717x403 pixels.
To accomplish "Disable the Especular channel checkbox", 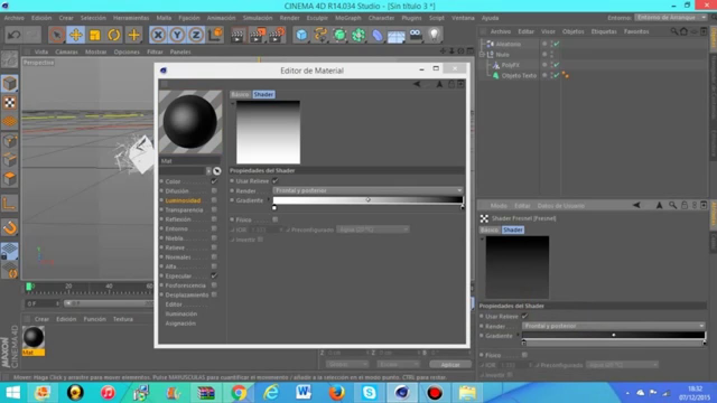I will point(214,276).
